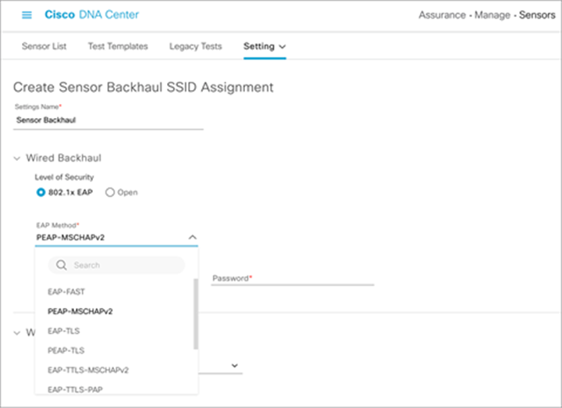The width and height of the screenshot is (562, 408).
Task: Select the 802.1x EAP radio button
Action: click(41, 192)
